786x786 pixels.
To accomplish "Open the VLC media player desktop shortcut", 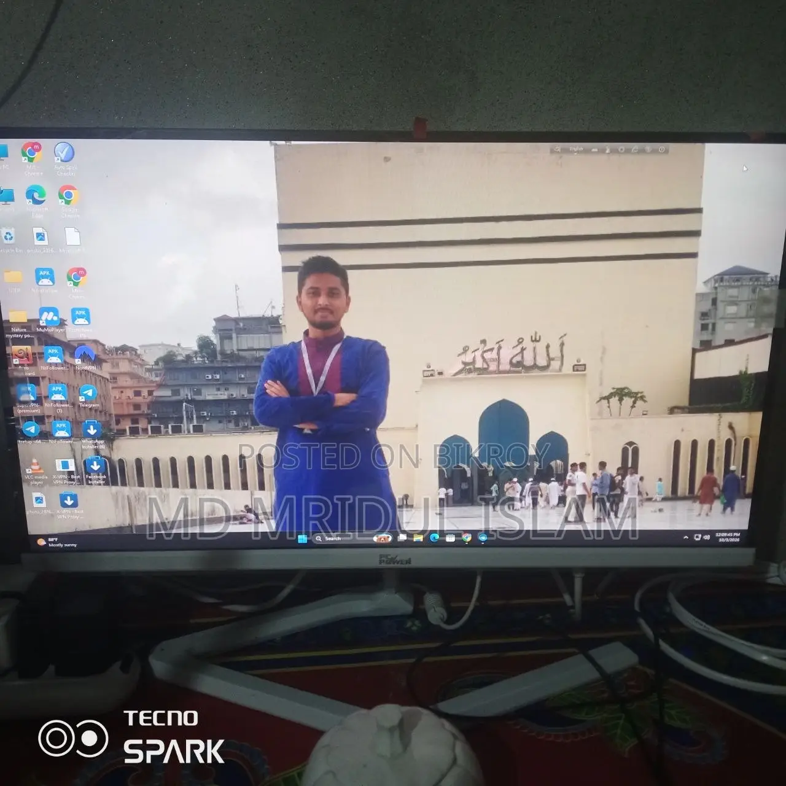I will pyautogui.click(x=36, y=472).
